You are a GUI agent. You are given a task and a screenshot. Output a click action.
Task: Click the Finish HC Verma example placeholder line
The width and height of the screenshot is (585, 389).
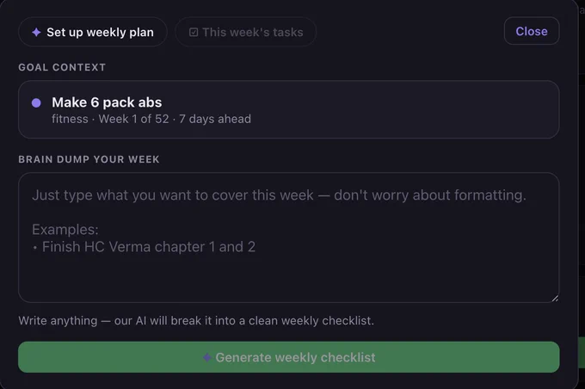[144, 247]
